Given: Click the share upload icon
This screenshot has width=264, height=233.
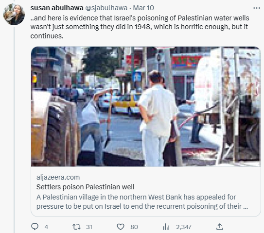Looking at the screenshot, I should (x=220, y=226).
